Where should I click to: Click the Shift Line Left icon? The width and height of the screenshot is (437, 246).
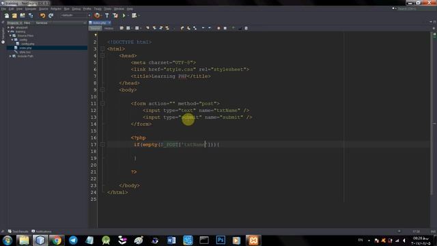[203, 28]
